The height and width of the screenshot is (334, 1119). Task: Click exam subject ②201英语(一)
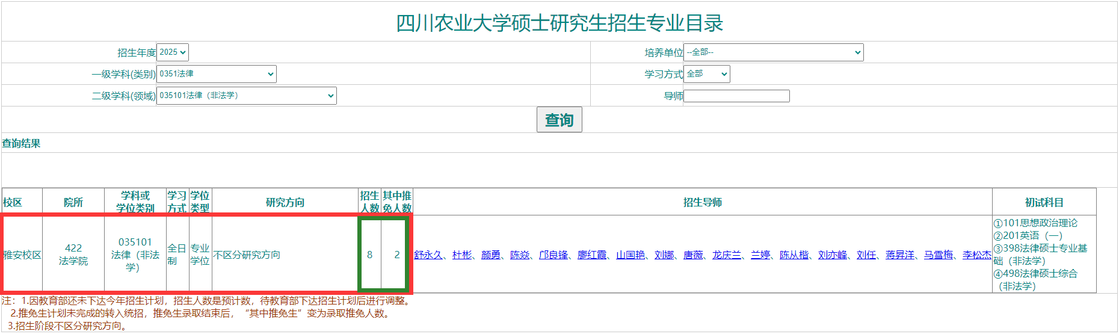point(1028,235)
